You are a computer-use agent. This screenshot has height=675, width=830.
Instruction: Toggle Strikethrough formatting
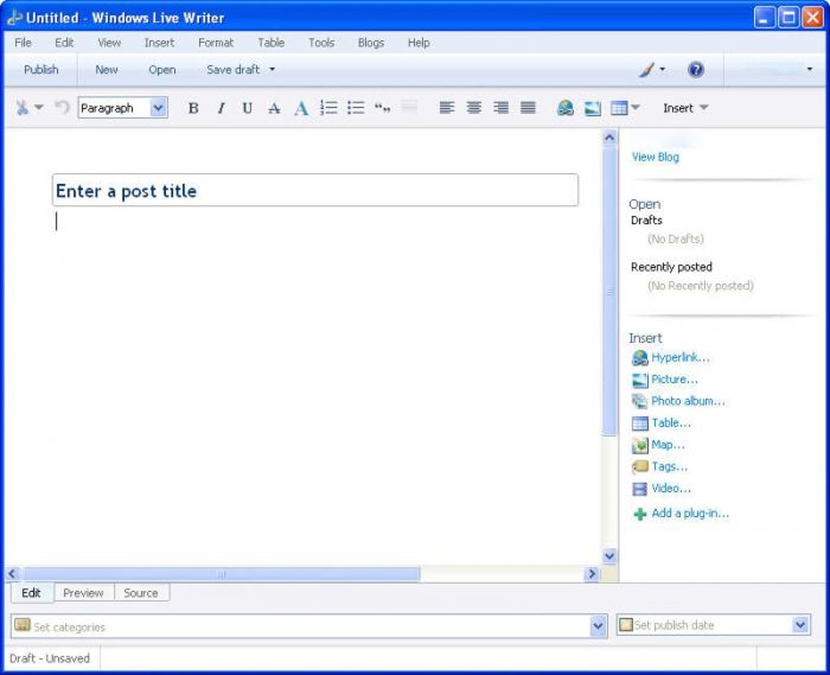click(x=274, y=108)
